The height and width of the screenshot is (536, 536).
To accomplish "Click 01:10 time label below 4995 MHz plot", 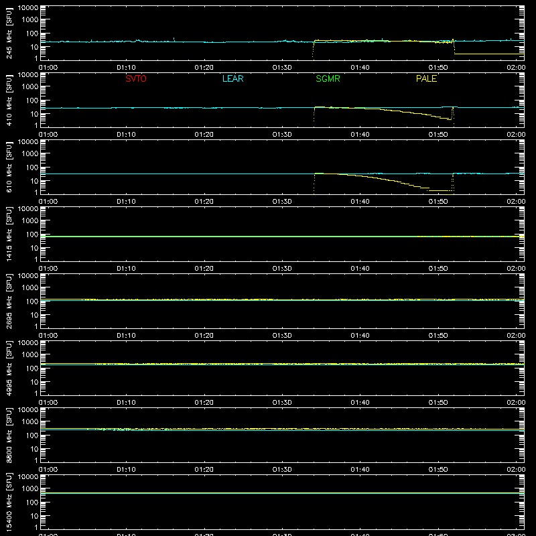I will tap(126, 403).
